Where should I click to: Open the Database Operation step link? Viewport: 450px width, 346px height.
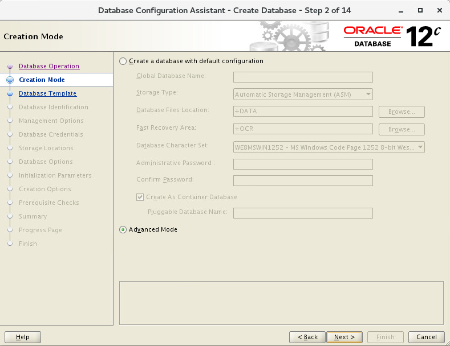click(x=49, y=66)
